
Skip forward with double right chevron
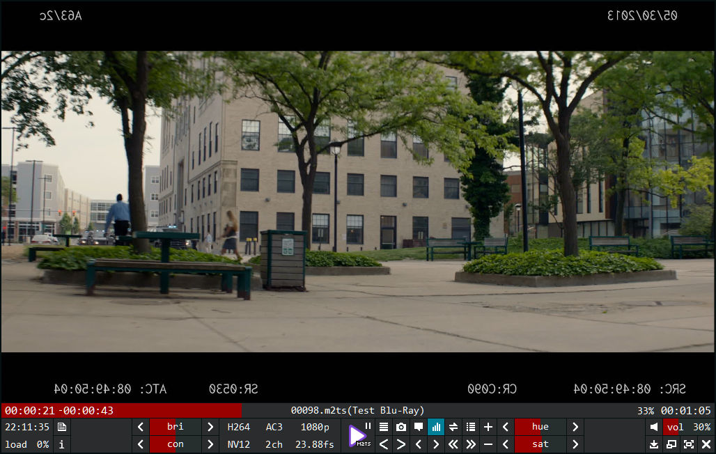click(x=471, y=444)
